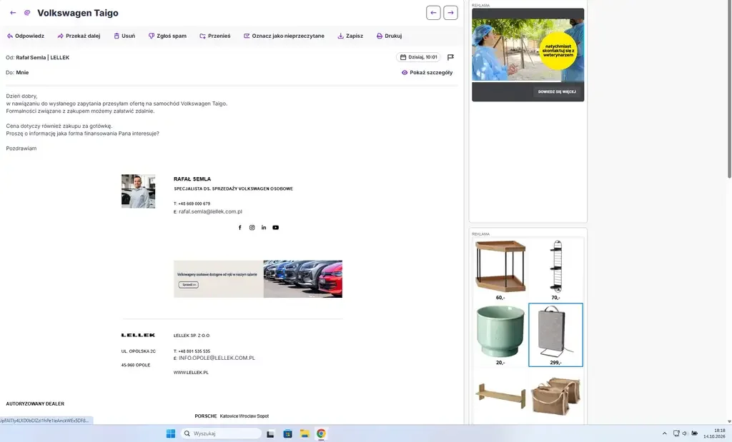Delete the email using Usuń
732x442 pixels.
[x=124, y=36]
